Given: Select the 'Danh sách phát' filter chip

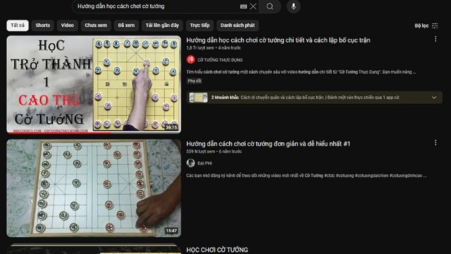Looking at the screenshot, I should pos(238,25).
